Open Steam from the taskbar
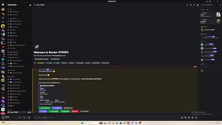The height and width of the screenshot is (125, 222). pyautogui.click(x=128, y=123)
